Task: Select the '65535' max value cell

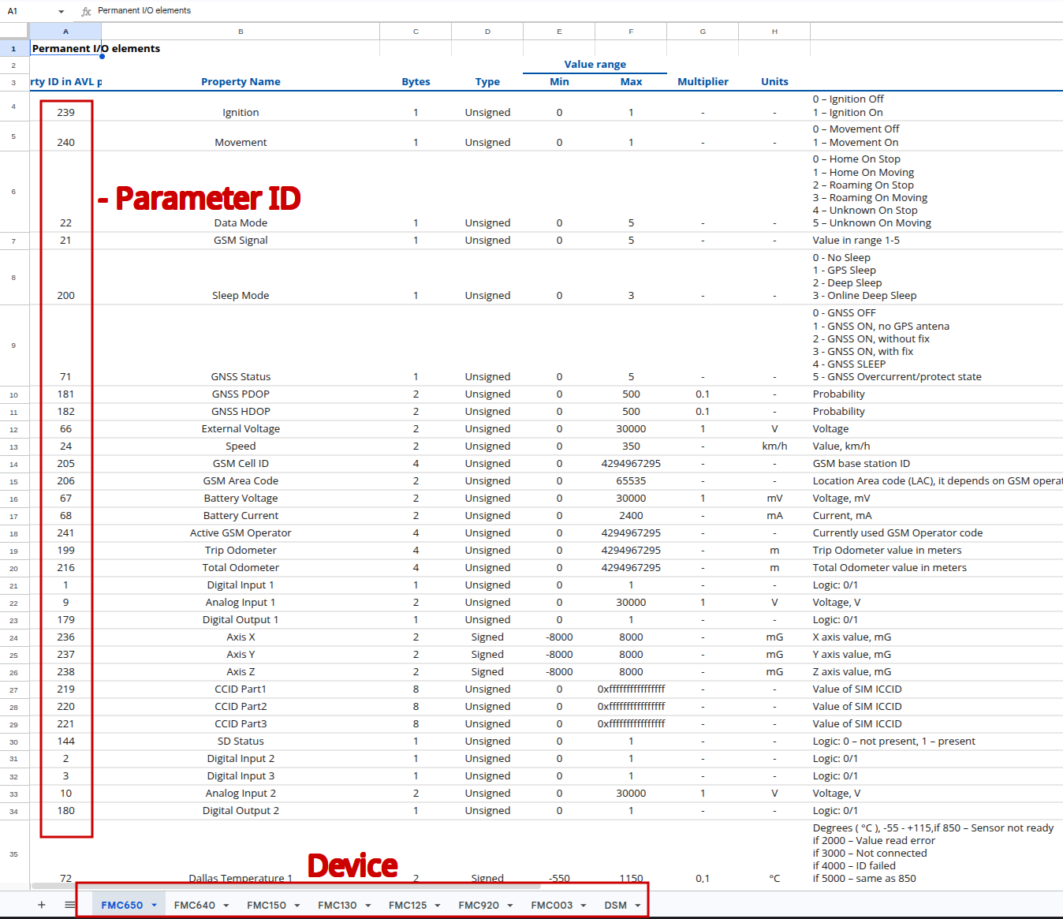Action: [x=631, y=481]
